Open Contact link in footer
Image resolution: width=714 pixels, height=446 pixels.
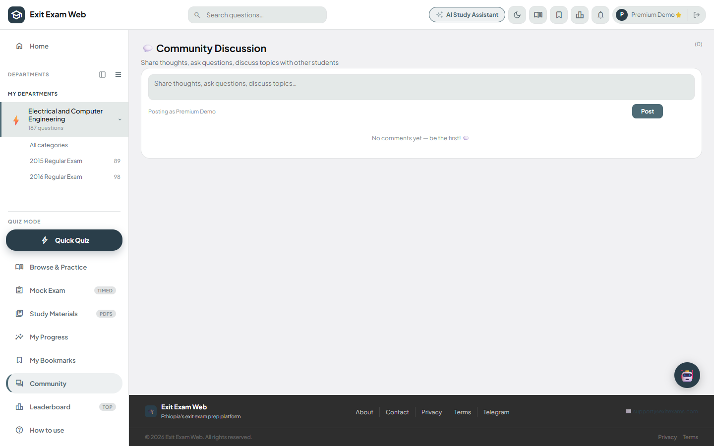398,412
